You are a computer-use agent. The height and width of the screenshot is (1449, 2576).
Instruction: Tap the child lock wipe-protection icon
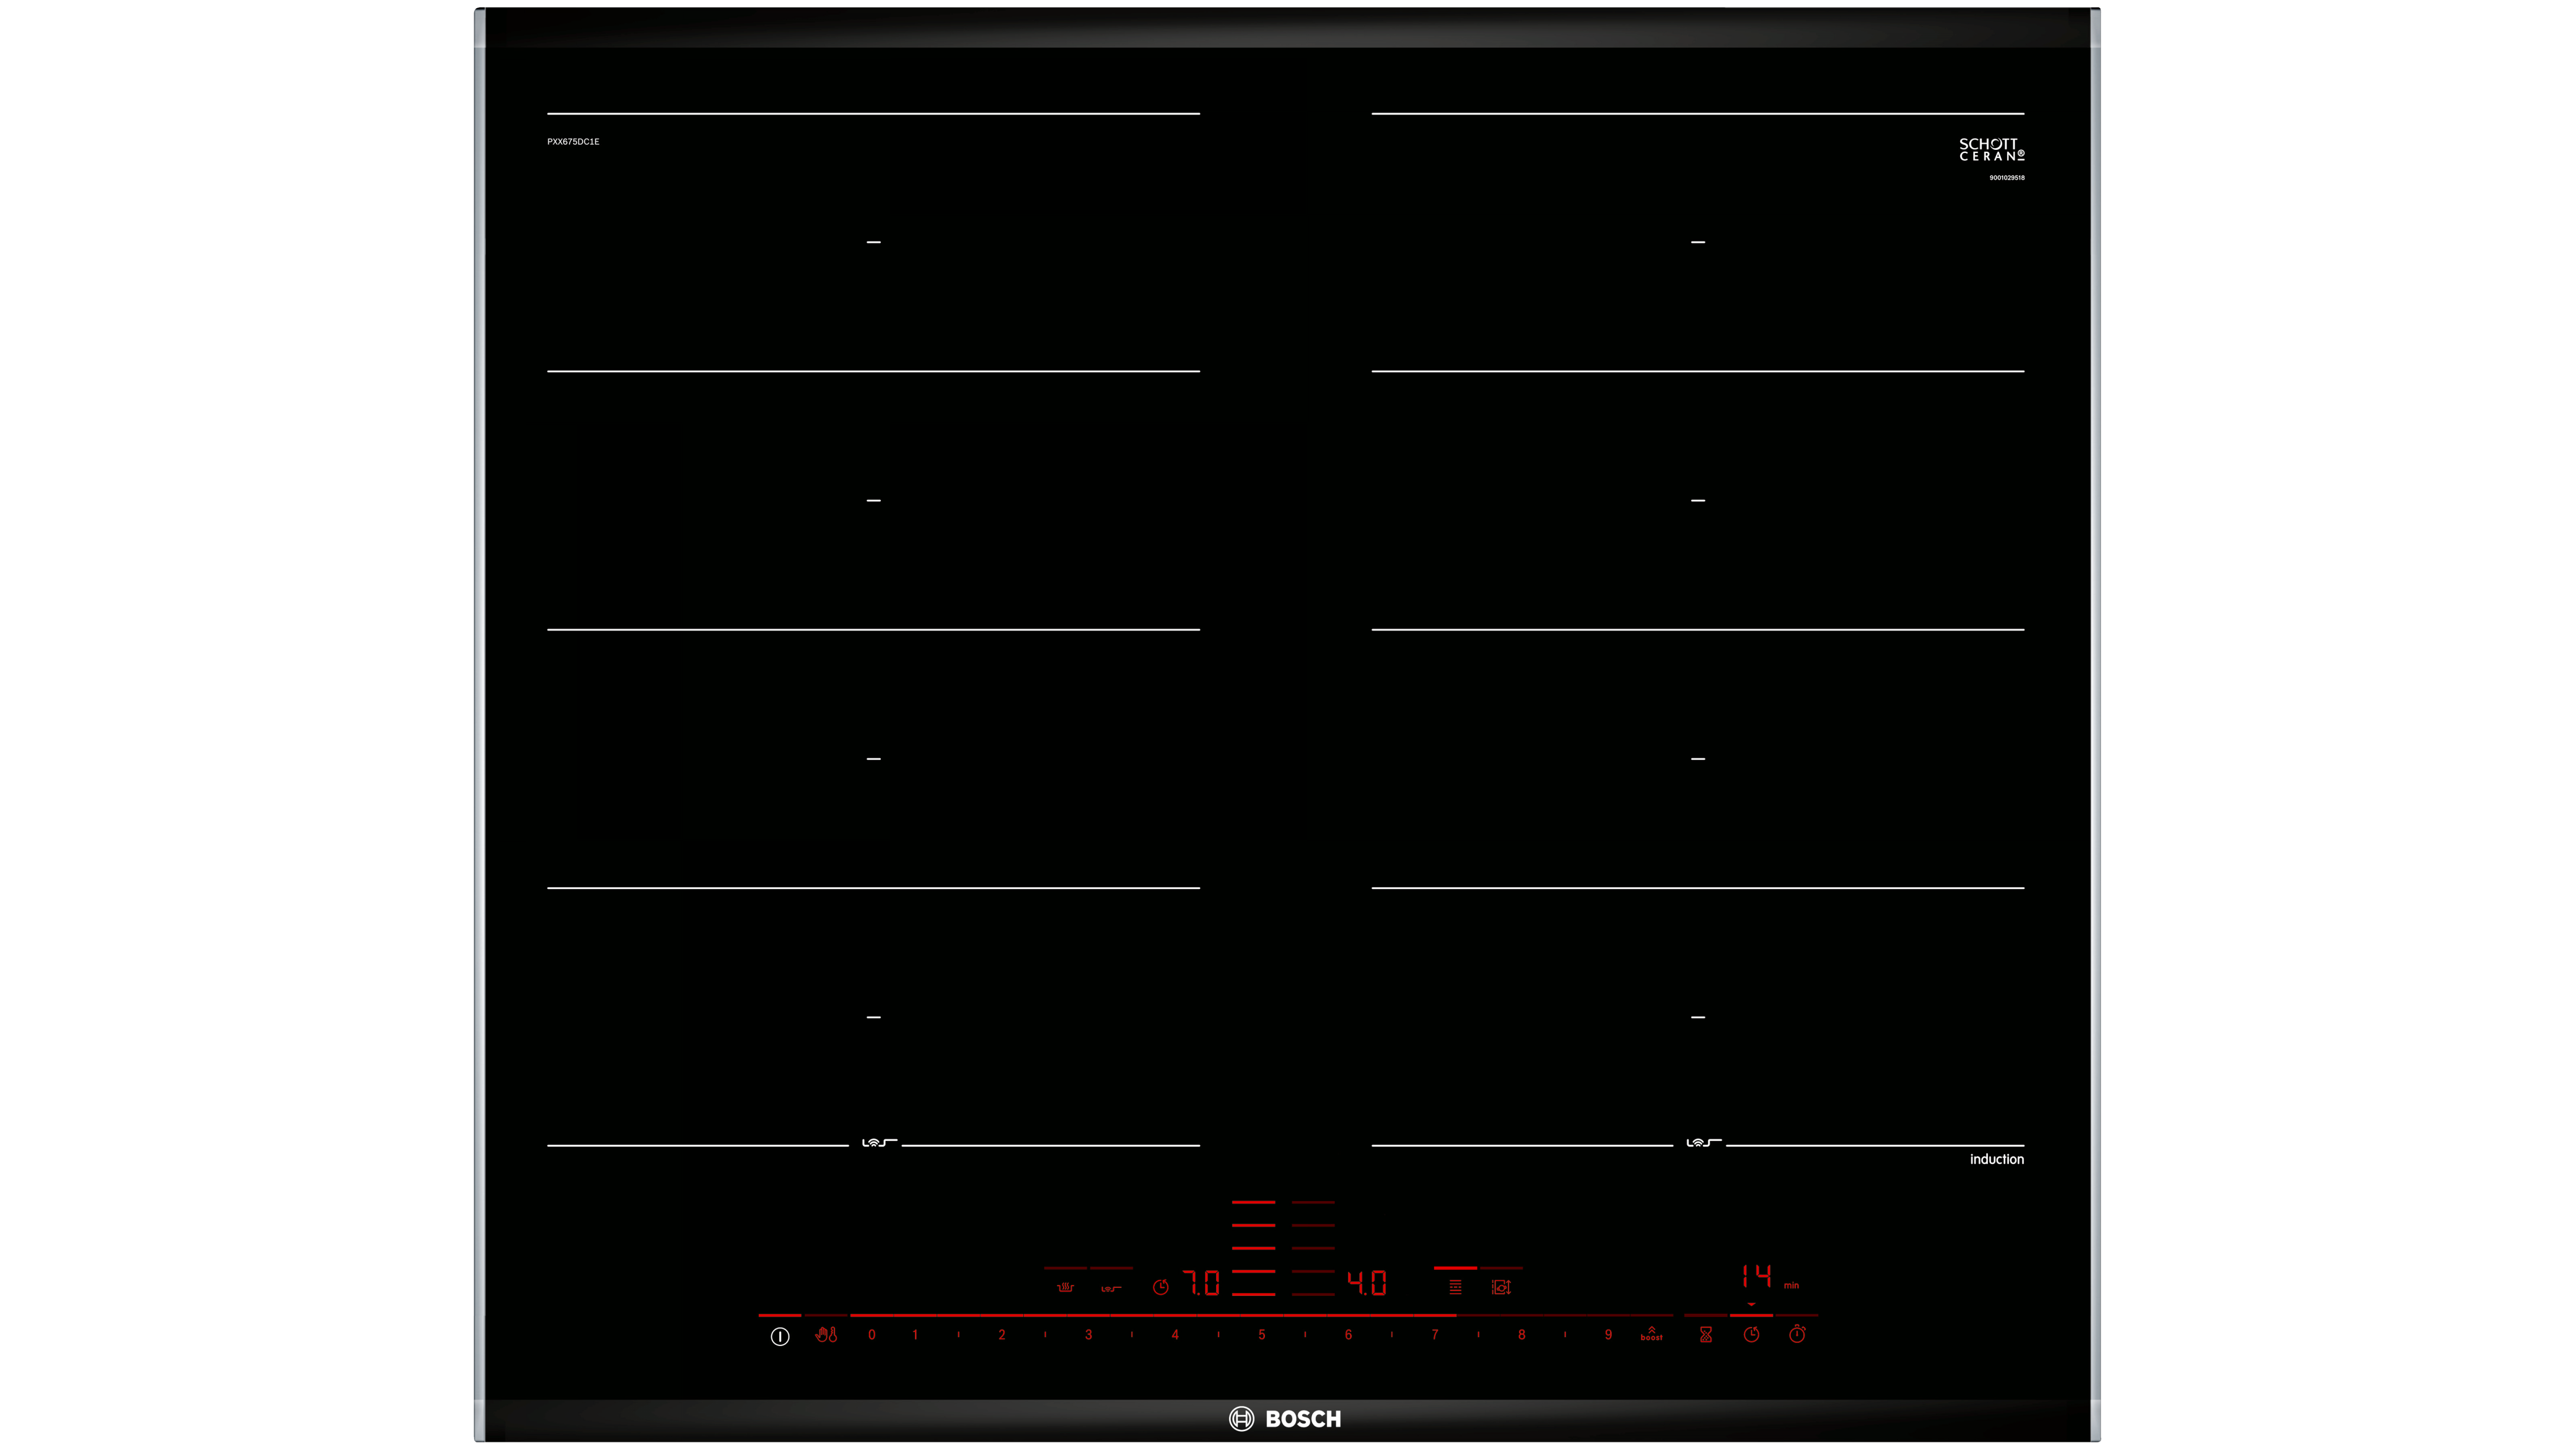point(826,1334)
